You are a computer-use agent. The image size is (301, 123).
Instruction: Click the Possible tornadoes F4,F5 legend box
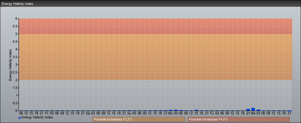pyautogui.click(x=239, y=119)
